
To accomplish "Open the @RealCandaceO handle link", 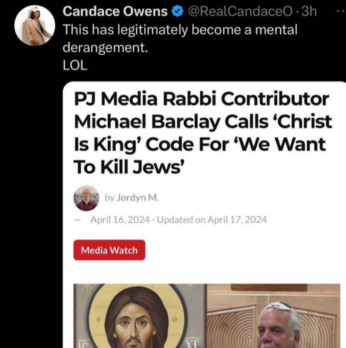I will click(x=240, y=12).
